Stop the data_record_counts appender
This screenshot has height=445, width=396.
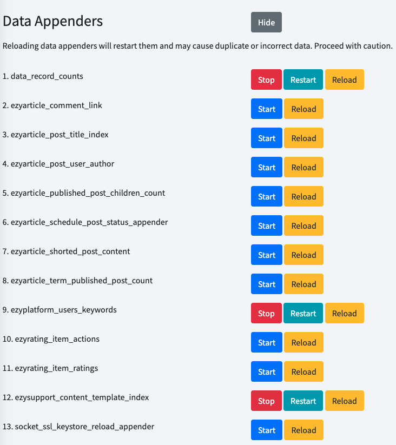pos(266,79)
